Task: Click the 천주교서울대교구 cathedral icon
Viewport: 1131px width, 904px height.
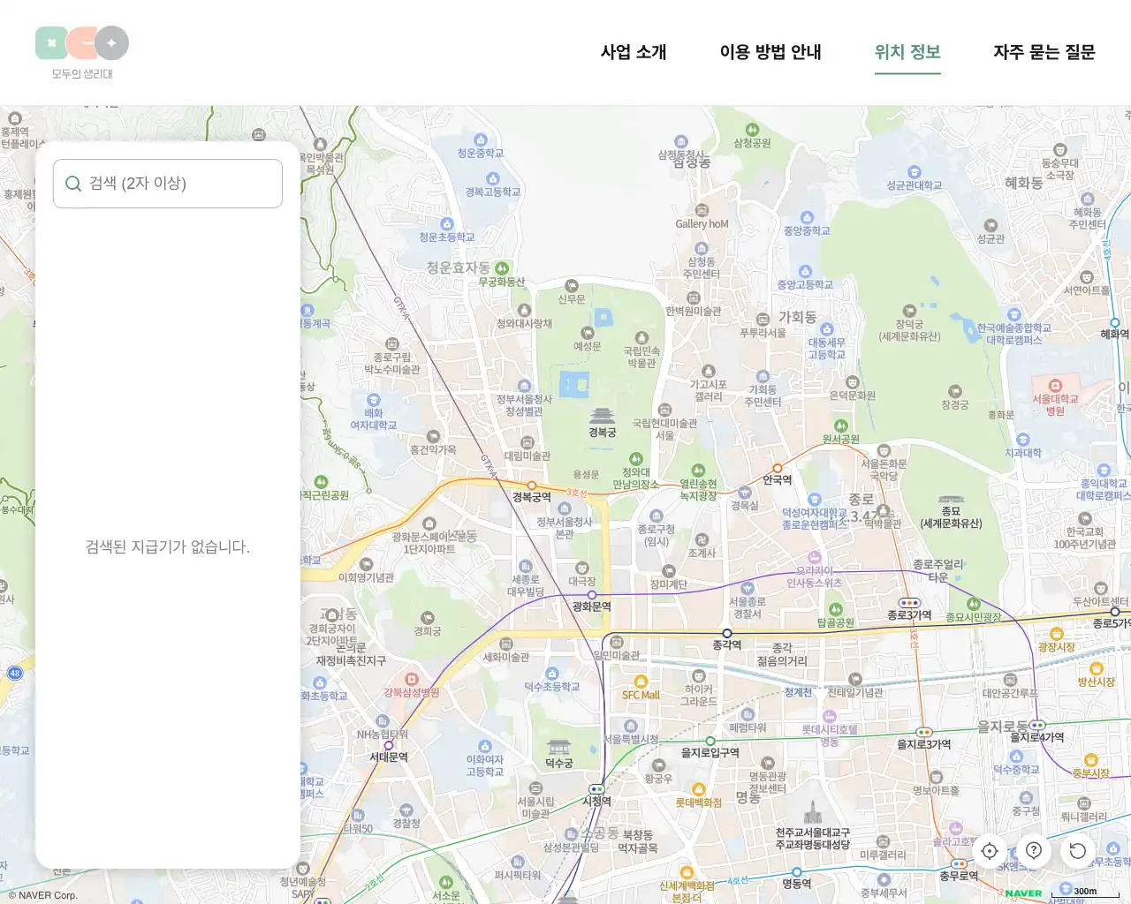Action: click(x=813, y=813)
